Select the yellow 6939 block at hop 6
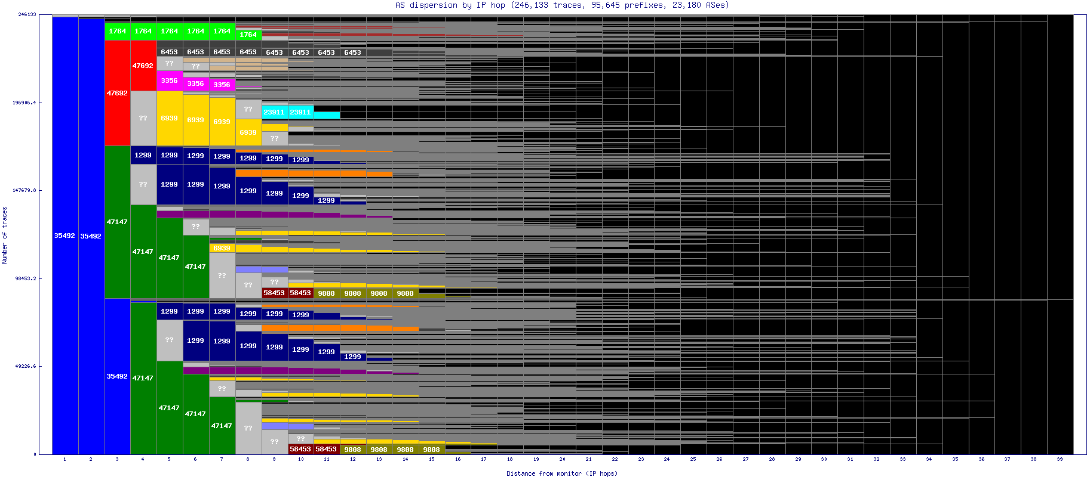Viewport: 1087px width, 477px height. click(196, 120)
